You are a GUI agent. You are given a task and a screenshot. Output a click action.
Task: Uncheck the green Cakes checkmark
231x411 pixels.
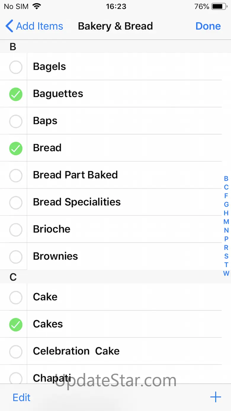(x=16, y=325)
